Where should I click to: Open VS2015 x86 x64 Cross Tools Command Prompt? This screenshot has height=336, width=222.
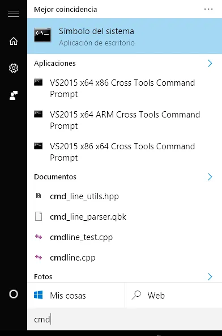125,152
